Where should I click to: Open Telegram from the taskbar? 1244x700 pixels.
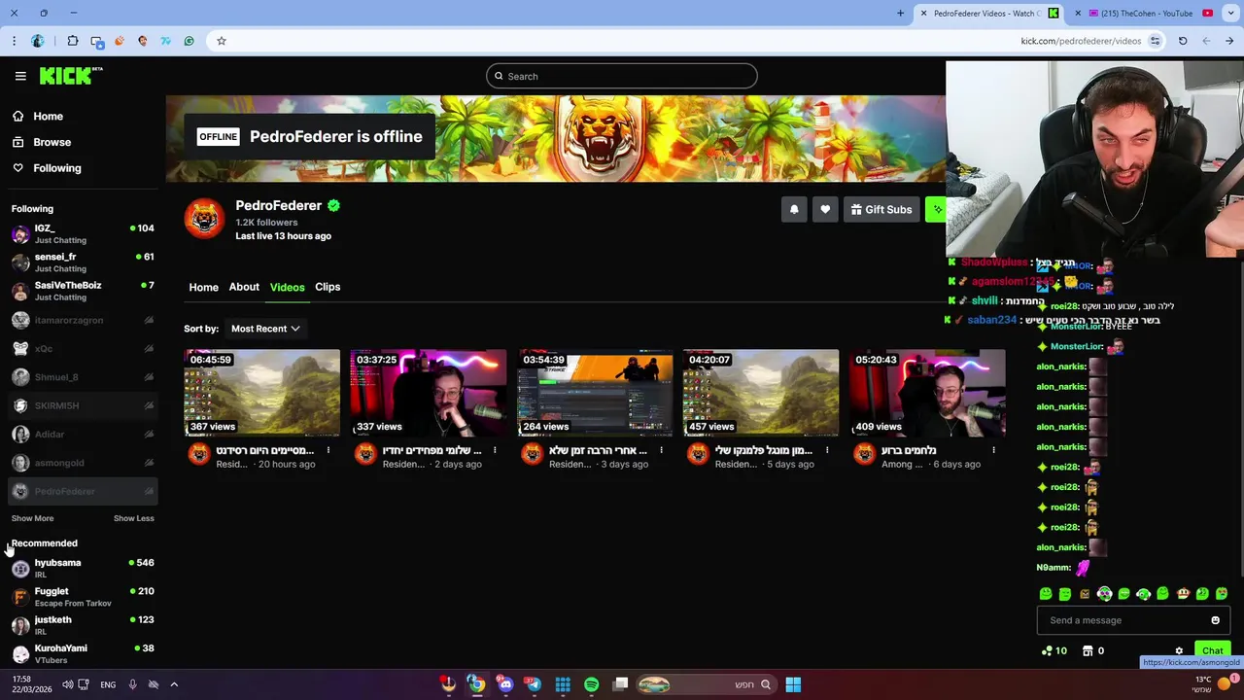click(x=534, y=684)
